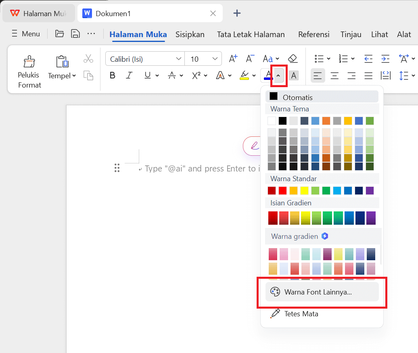Open the Calibri font name dropdown
Image resolution: width=418 pixels, height=353 pixels.
(144, 58)
